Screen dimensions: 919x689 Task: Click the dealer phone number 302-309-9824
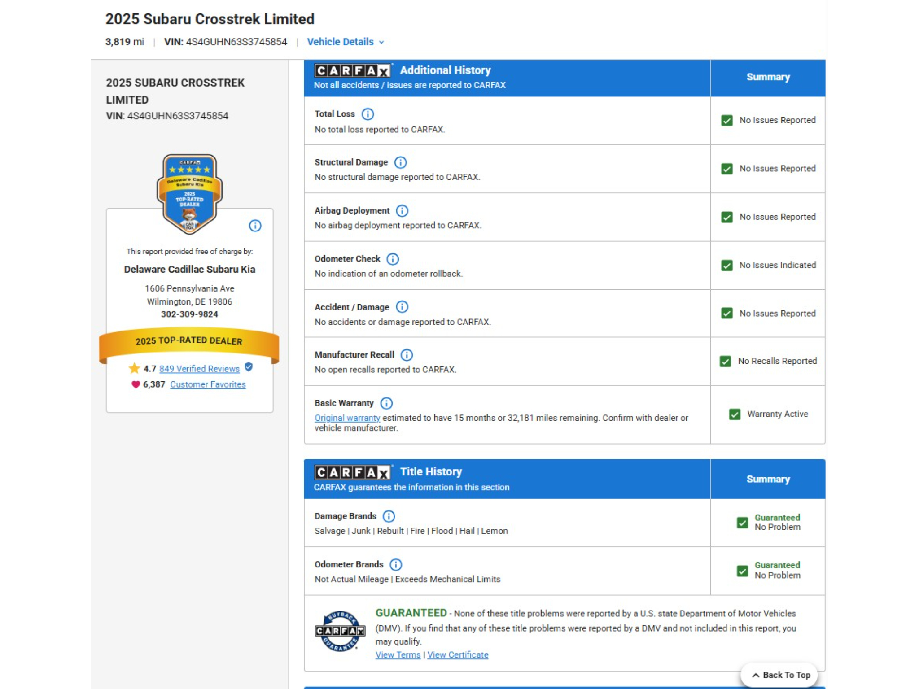coord(189,314)
